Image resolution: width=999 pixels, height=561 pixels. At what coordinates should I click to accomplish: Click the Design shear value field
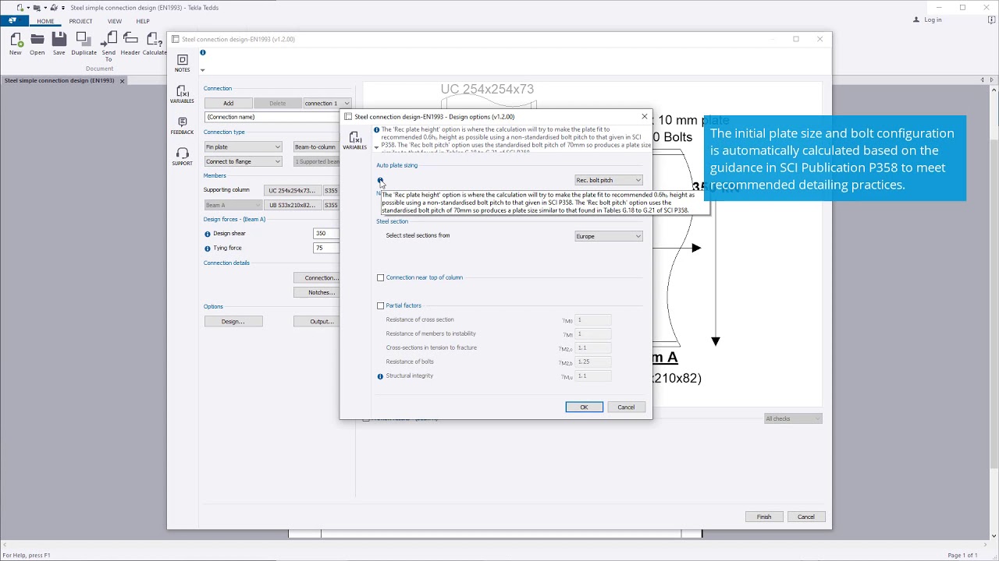(x=326, y=234)
